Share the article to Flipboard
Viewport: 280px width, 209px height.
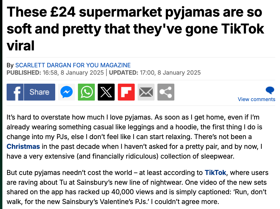point(126,92)
